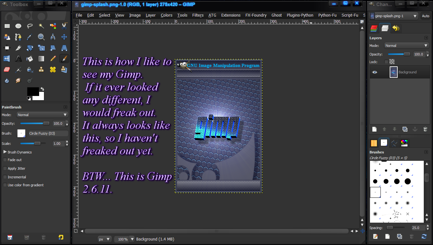This screenshot has width=433, height=245.
Task: Edit the selected brush
Action: [375, 236]
